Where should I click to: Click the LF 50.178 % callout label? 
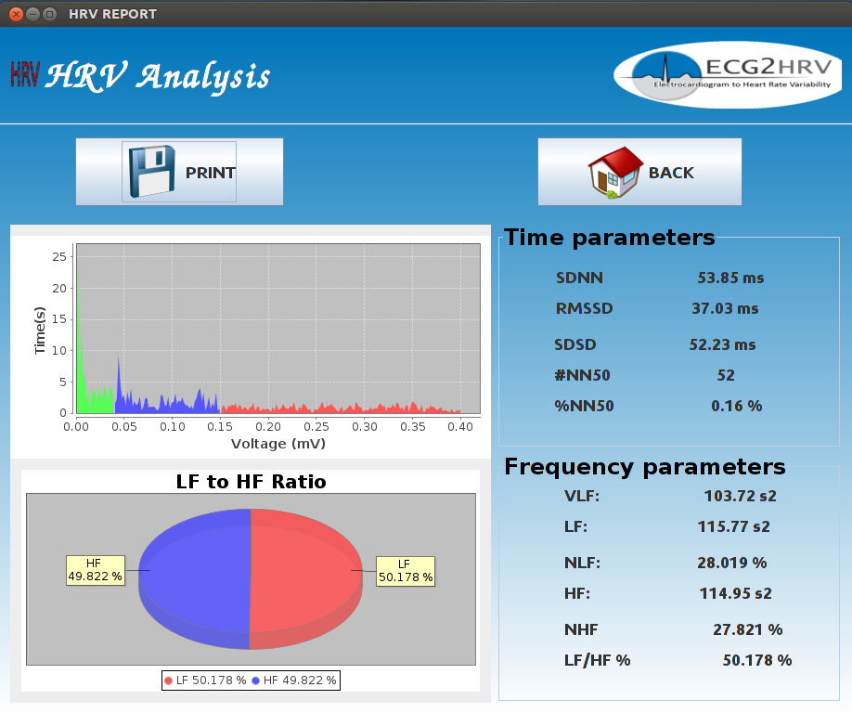click(x=405, y=570)
